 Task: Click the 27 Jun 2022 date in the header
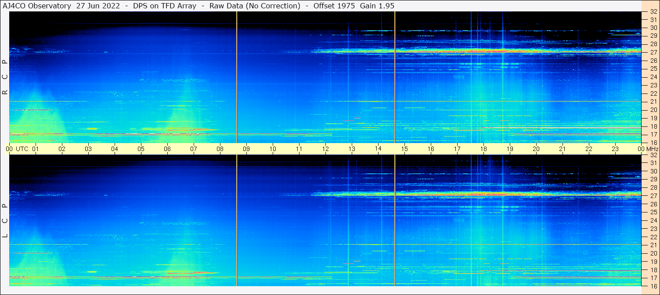click(99, 6)
